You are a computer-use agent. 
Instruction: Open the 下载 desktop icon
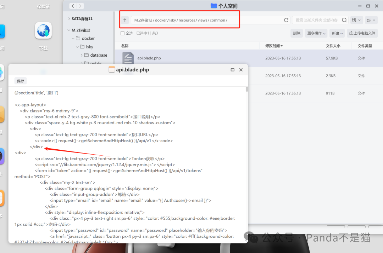43,31
